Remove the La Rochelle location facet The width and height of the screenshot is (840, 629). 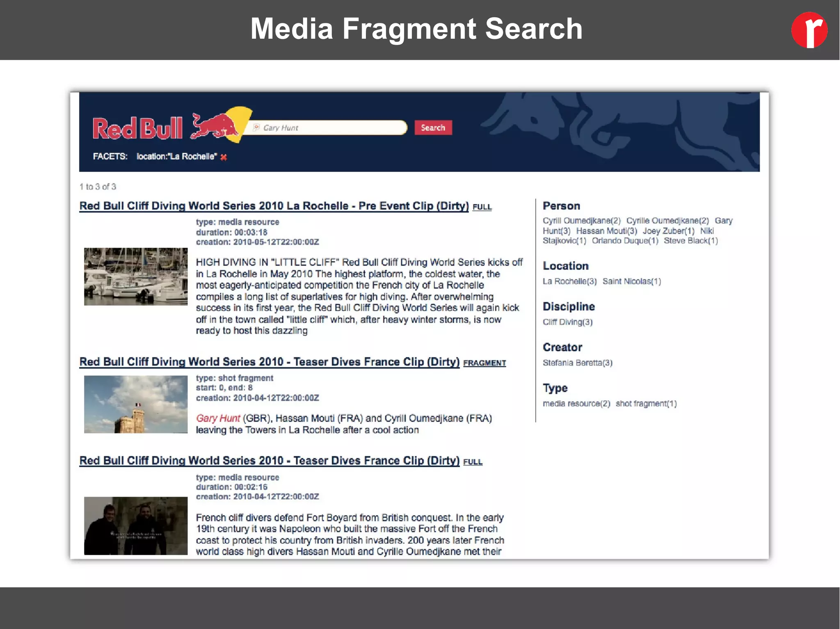(224, 157)
